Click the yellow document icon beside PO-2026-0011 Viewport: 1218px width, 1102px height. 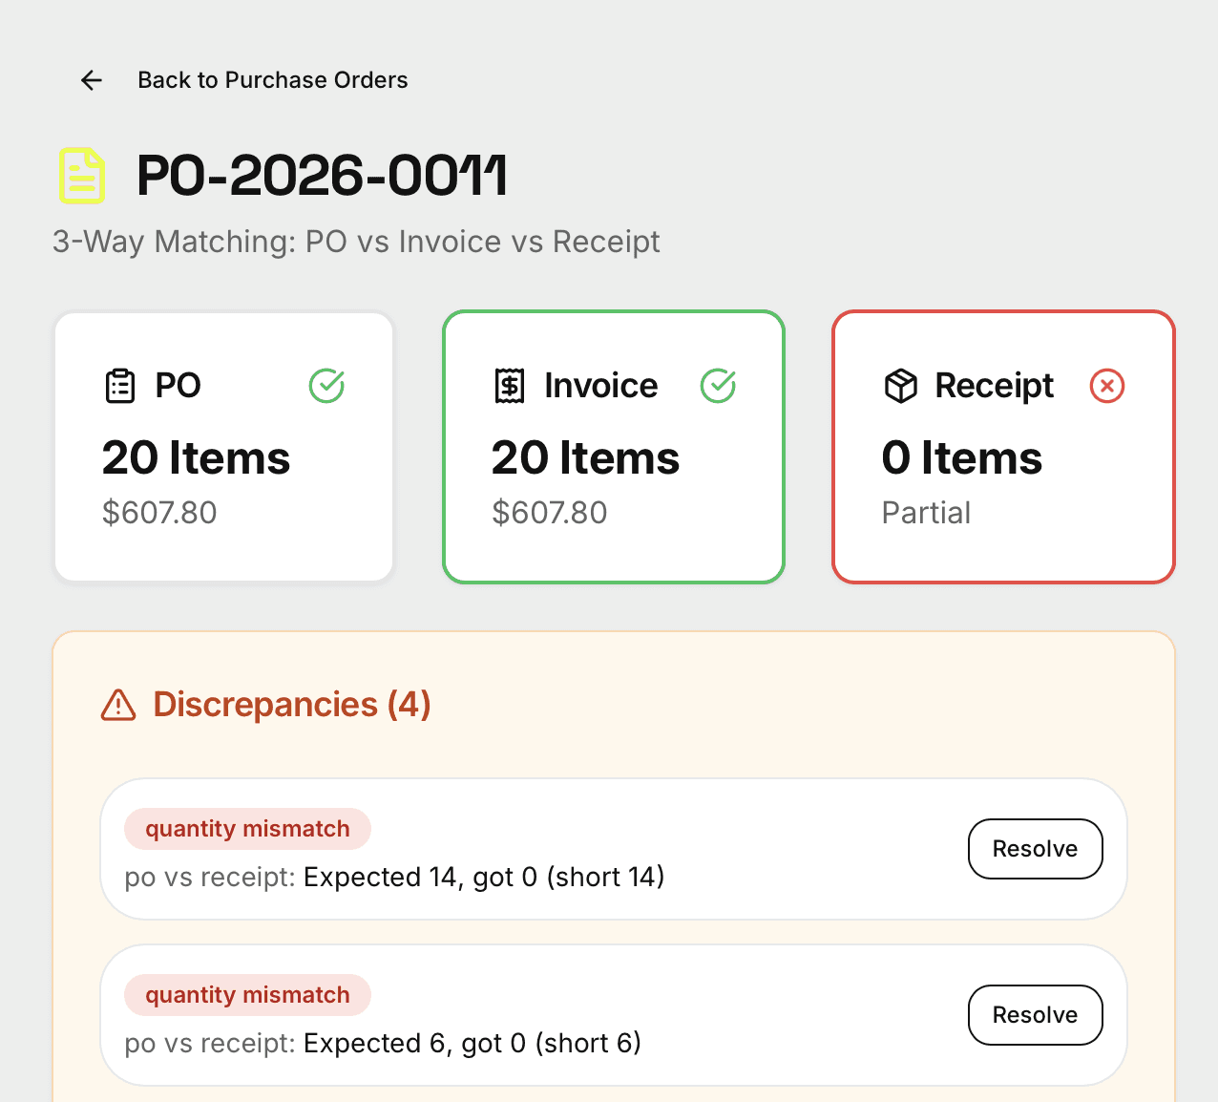[x=81, y=176]
